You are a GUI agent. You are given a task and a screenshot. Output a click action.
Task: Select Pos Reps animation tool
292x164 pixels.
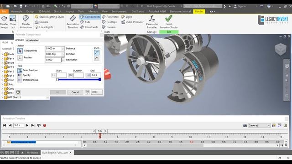(109, 22)
